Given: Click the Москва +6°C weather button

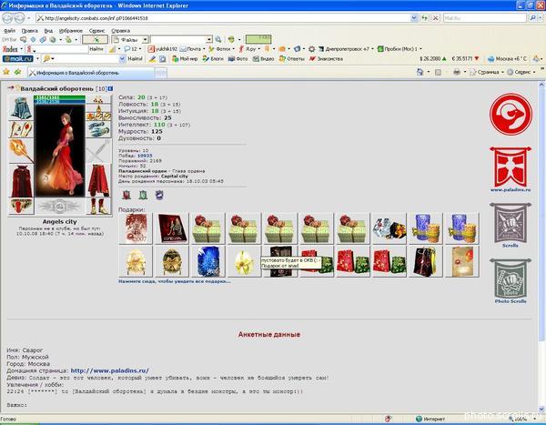Looking at the screenshot, I should pos(508,59).
